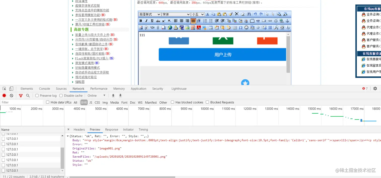Click the align left icon
The image size is (381, 178).
[x=176, y=21]
